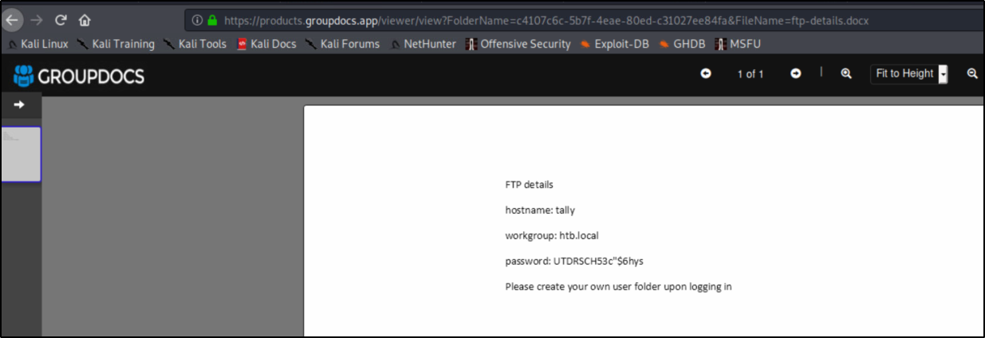Click the green padlock site security icon
The width and height of the screenshot is (985, 338).
(212, 20)
